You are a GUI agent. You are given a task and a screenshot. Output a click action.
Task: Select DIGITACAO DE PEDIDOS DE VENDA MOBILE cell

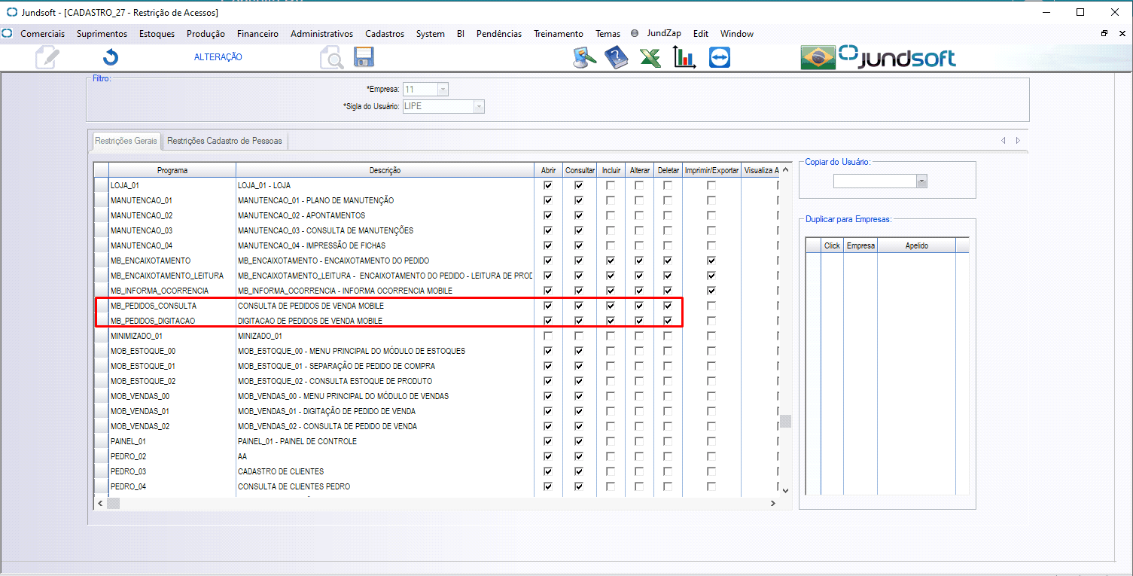tap(385, 321)
